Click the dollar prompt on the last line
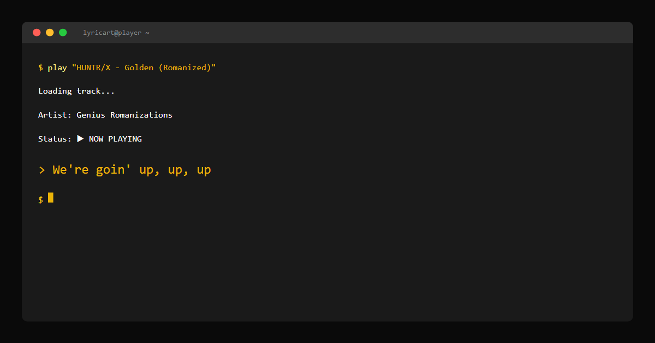The height and width of the screenshot is (343, 655). [40, 199]
